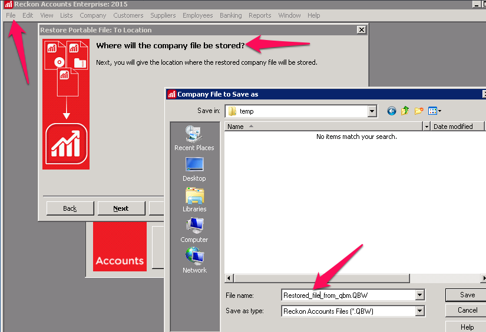Open the Edit menu

28,15
